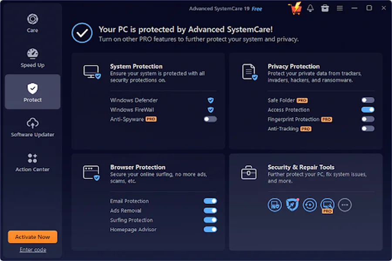Turn off the Email Protection switch
Image resolution: width=392 pixels, height=261 pixels.
[x=210, y=201]
